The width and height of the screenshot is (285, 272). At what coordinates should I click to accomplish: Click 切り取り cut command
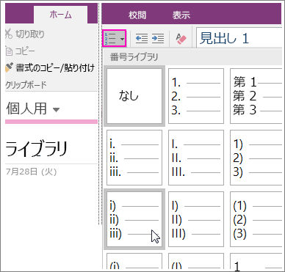pyautogui.click(x=30, y=34)
